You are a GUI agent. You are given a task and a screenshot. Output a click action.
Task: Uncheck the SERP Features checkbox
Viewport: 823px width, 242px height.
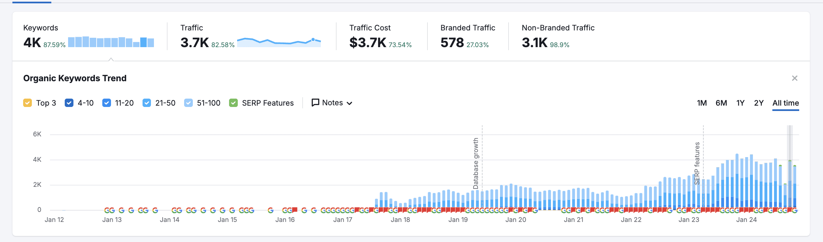point(233,103)
